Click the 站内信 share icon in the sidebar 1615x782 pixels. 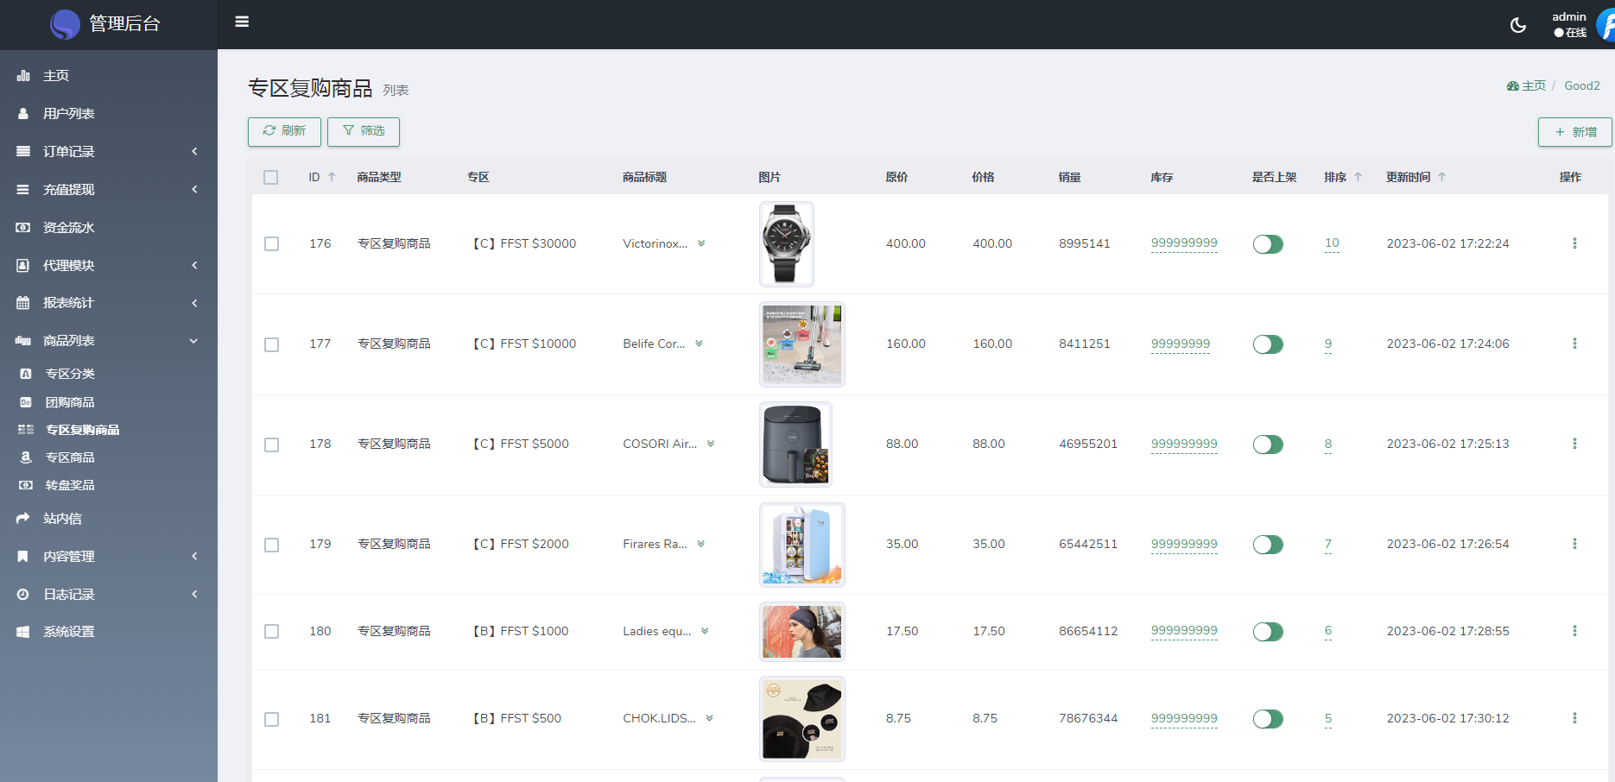point(23,519)
